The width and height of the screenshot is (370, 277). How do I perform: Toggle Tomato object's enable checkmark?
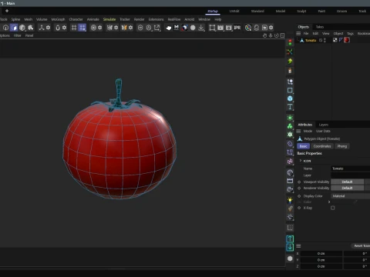tap(321, 40)
